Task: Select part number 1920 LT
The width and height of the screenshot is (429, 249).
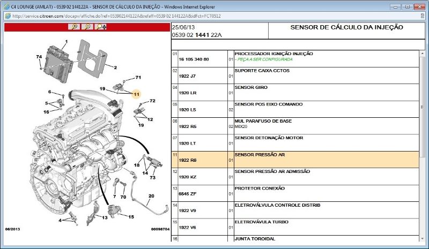Action: click(187, 144)
